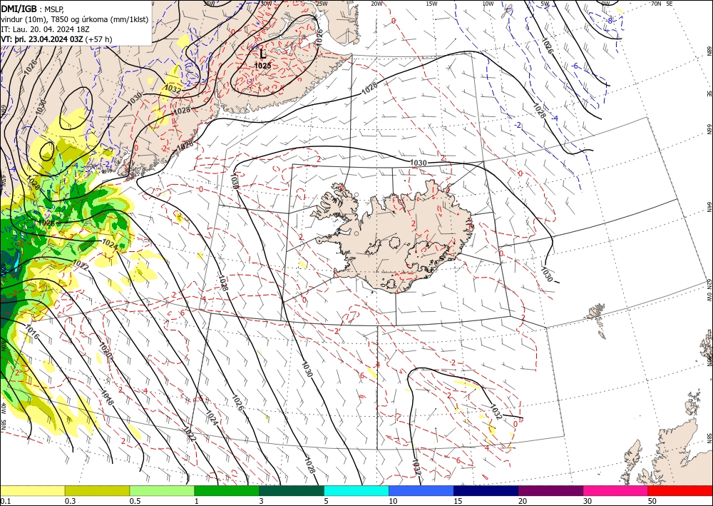Choose the navy 15–20 legend swatch
The height and width of the screenshot is (506, 713).
(x=486, y=490)
